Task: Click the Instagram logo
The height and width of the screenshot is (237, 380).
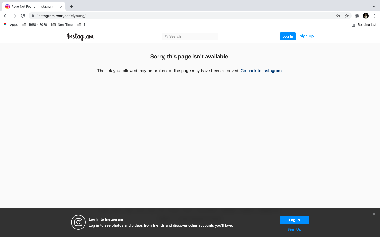Action: [80, 37]
